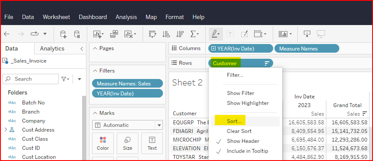373x161 pixels.
Task: Open the Analysis menu
Action: pos(126,17)
